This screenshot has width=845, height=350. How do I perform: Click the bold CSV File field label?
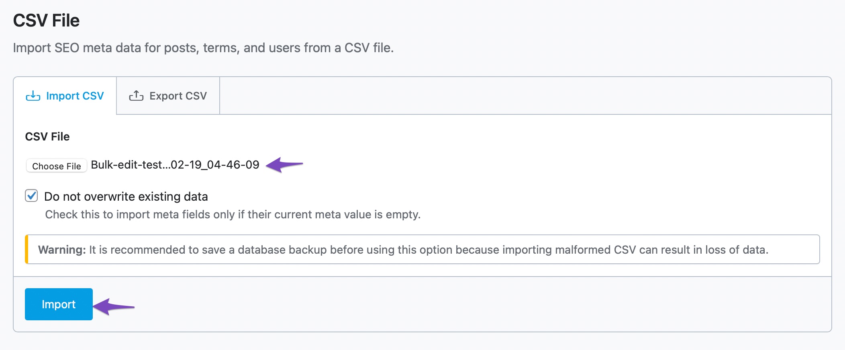click(x=47, y=136)
